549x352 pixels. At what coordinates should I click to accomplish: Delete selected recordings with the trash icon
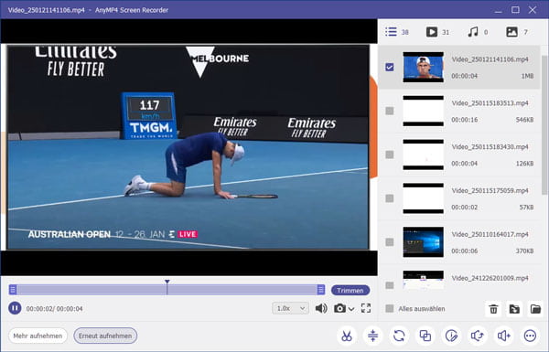click(493, 309)
